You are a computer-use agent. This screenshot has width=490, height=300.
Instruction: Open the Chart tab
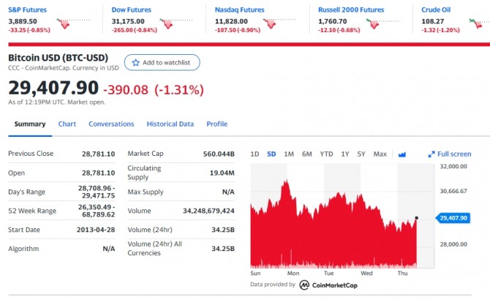(67, 124)
